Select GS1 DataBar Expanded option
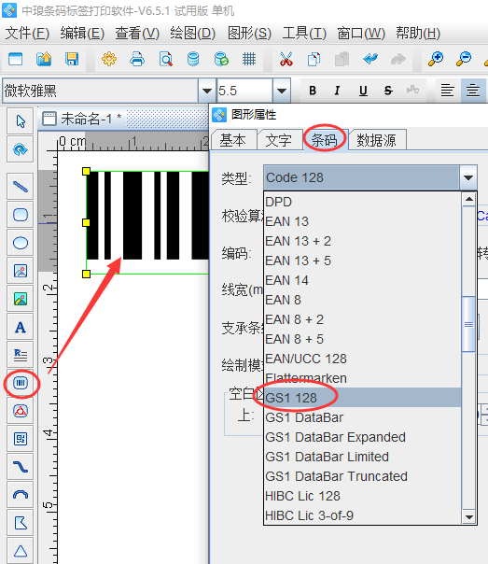This screenshot has height=564, width=488. 363,437
